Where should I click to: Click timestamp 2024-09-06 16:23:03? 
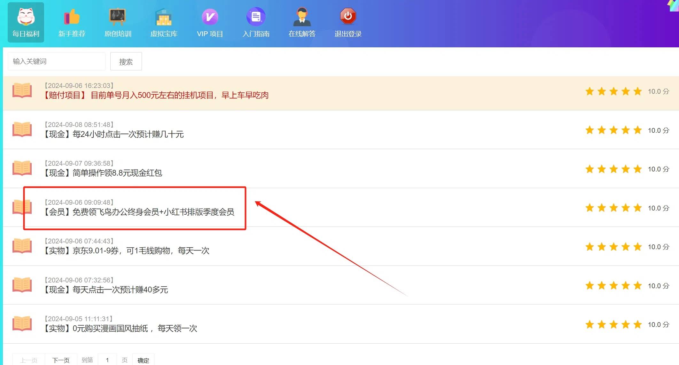click(79, 86)
